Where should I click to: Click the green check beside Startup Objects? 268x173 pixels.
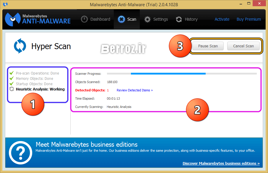coord(12,84)
